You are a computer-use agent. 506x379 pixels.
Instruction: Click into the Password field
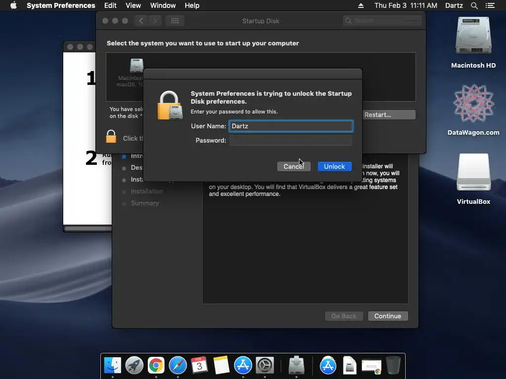[291, 141]
